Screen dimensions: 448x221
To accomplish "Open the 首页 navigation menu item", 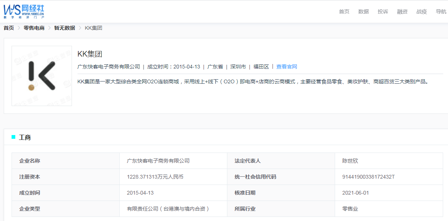I will point(344,12).
